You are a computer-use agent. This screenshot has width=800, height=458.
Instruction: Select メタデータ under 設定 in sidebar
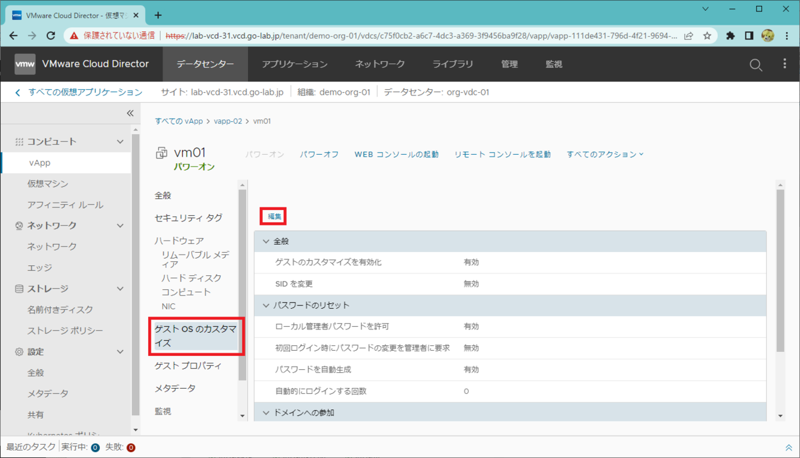tap(47, 393)
